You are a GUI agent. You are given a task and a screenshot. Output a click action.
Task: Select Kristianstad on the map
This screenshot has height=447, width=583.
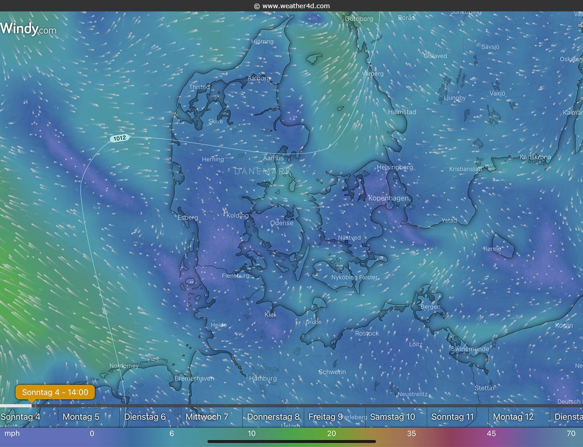[x=465, y=169]
